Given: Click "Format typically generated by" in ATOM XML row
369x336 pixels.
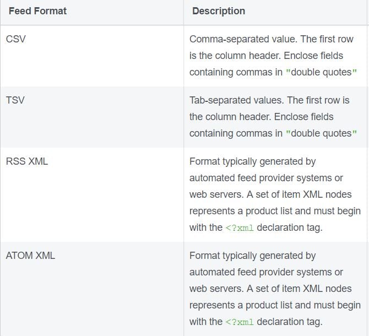Looking at the screenshot, I should pos(252,256).
